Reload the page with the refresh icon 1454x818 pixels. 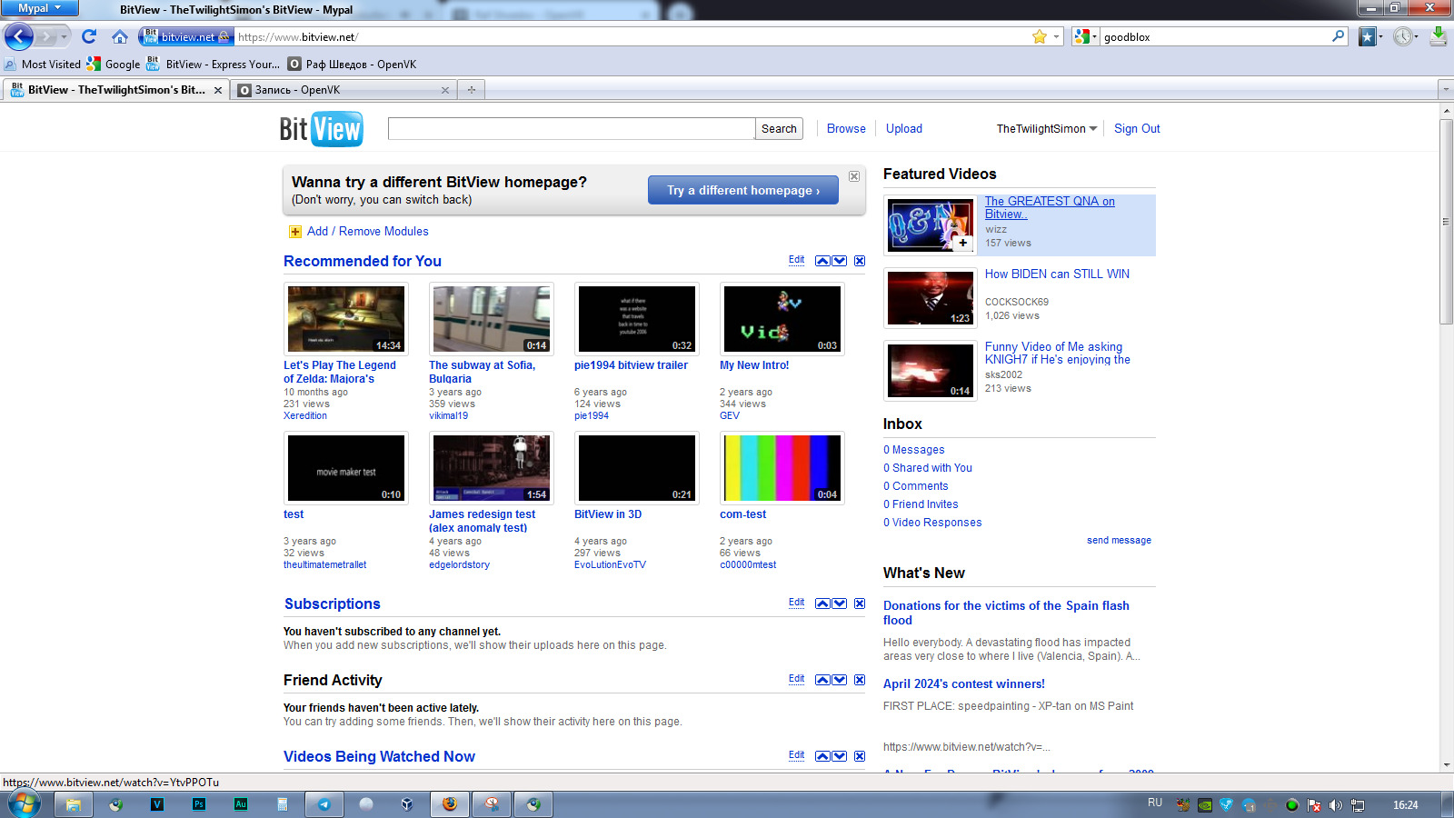click(x=89, y=36)
